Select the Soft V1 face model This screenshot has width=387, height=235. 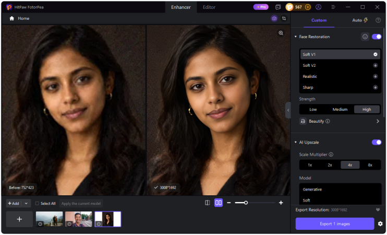(x=340, y=54)
